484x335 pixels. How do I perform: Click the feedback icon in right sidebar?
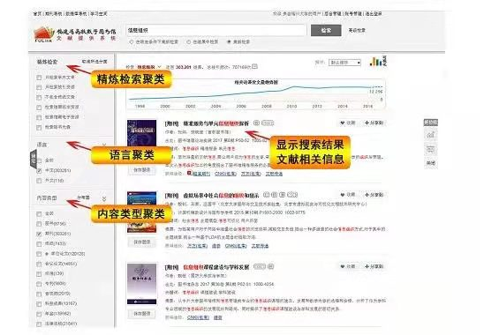point(430,150)
